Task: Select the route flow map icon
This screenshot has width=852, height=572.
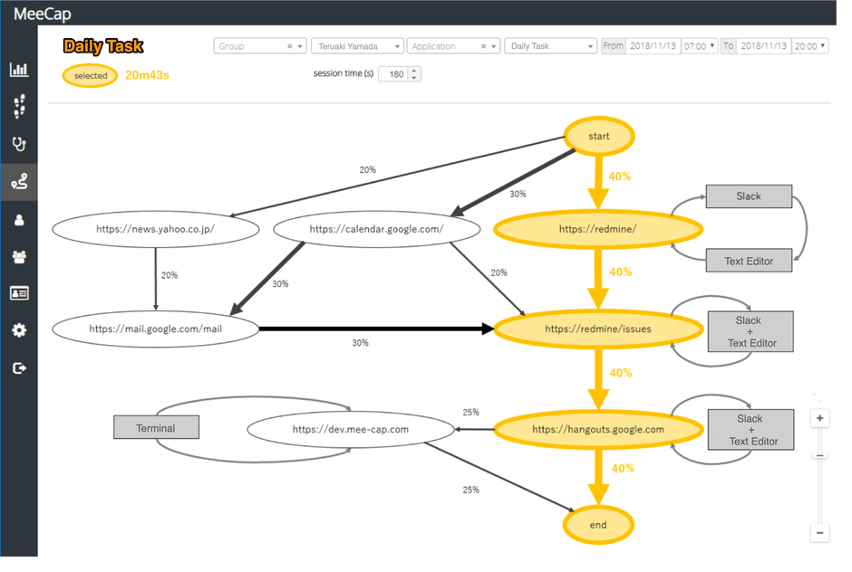Action: tap(19, 182)
